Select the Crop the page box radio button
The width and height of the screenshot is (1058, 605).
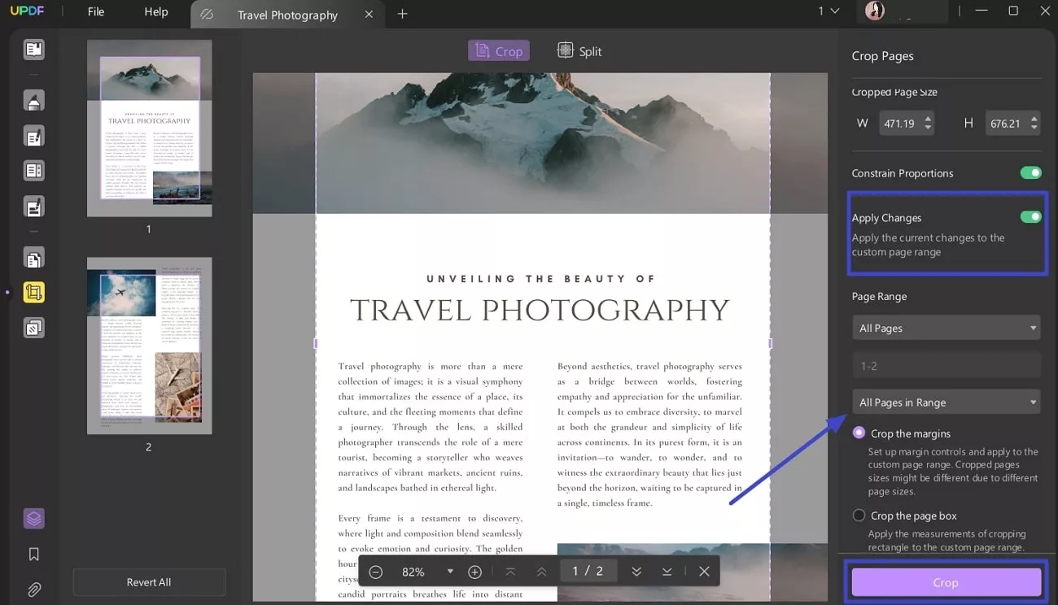pyautogui.click(x=859, y=515)
